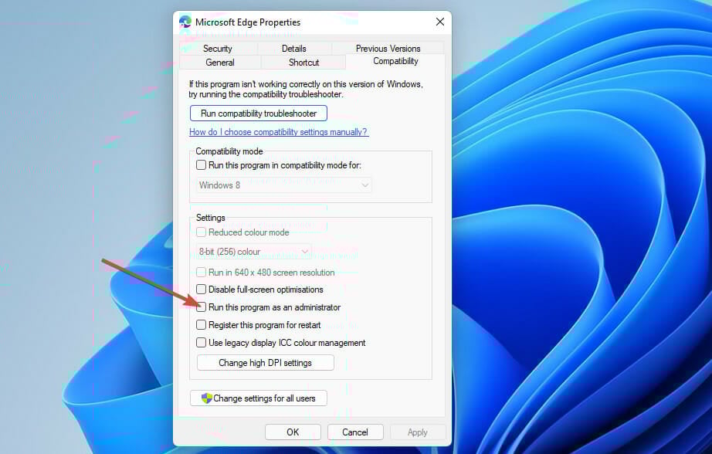The image size is (712, 454).
Task: Tick the Reduced colour mode checkbox
Action: pyautogui.click(x=201, y=232)
